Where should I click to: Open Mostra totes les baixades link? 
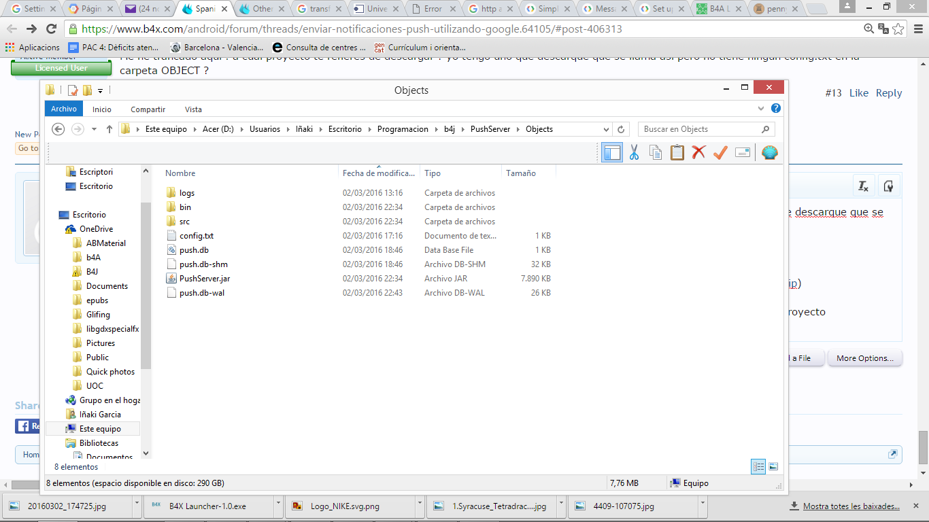coord(851,506)
